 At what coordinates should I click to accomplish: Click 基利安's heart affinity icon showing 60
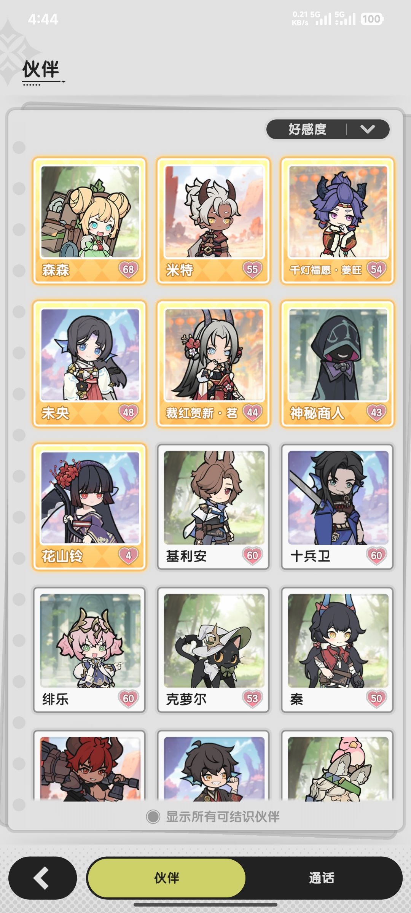click(x=252, y=556)
